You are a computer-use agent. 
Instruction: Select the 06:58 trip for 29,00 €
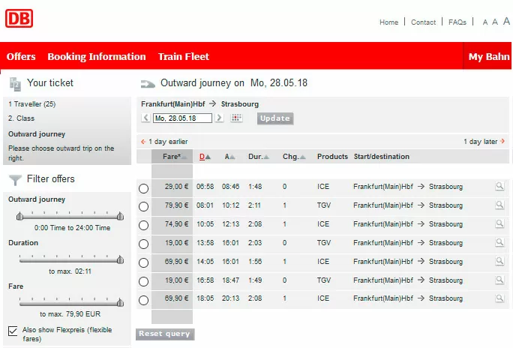click(144, 188)
